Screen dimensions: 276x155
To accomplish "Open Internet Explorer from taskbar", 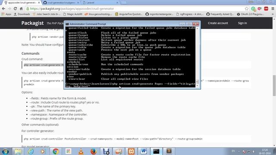I will click(31, 151).
